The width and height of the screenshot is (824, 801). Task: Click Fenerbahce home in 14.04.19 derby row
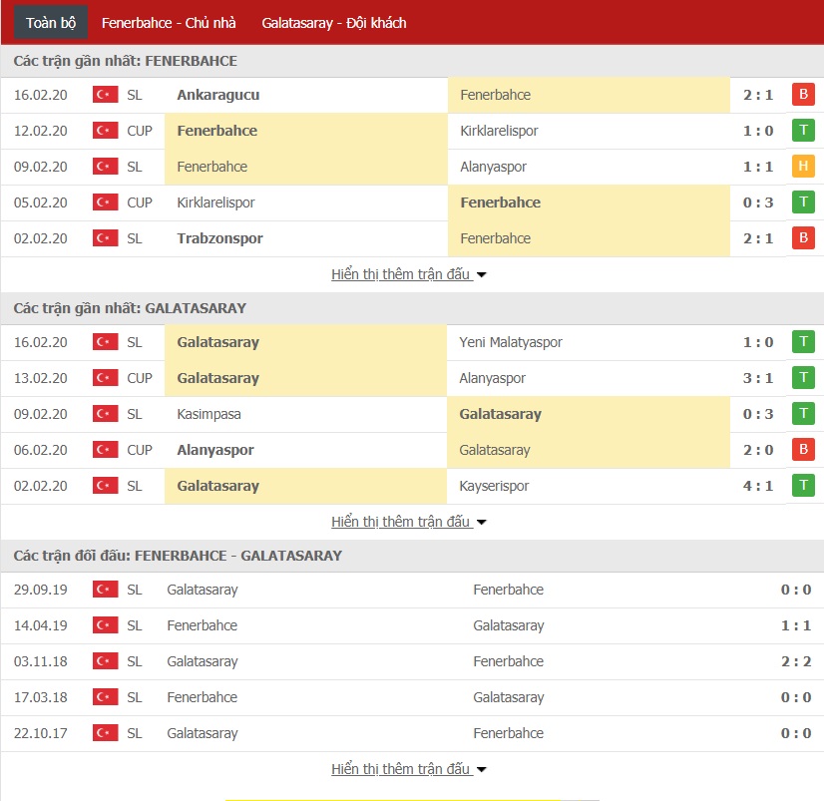click(x=202, y=625)
